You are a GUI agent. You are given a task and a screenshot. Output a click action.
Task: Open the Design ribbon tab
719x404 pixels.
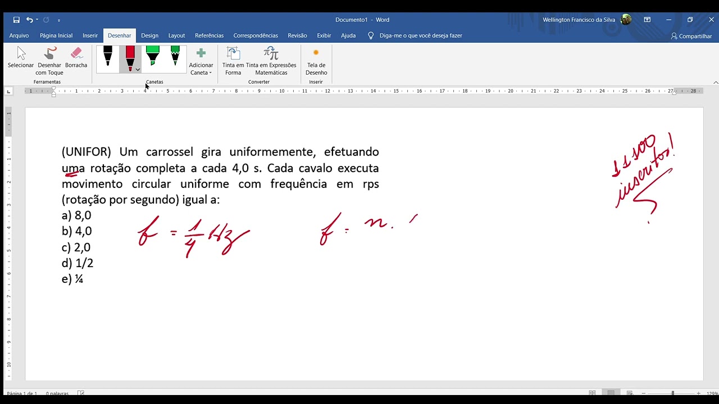pyautogui.click(x=149, y=35)
